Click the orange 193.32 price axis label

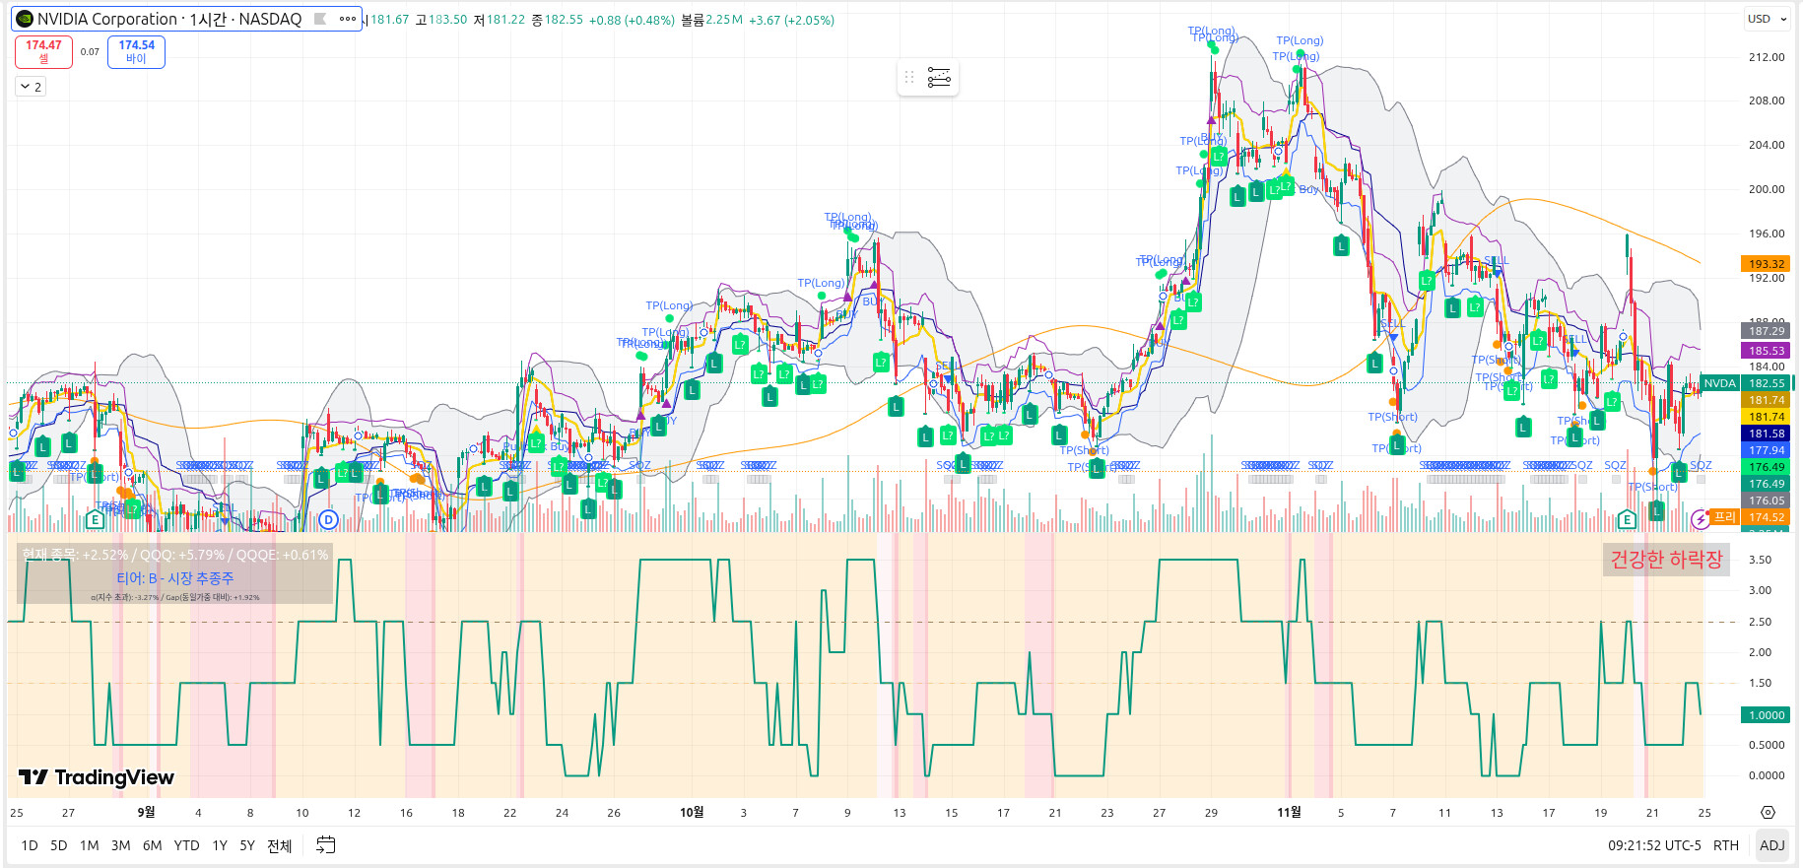pos(1767,264)
